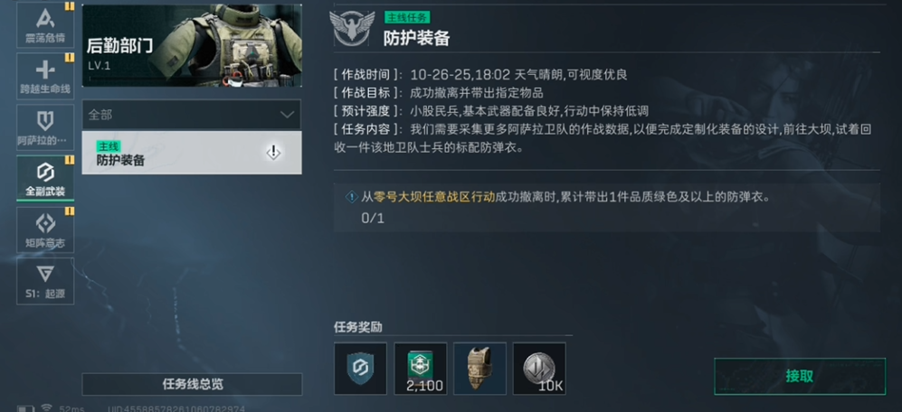Select the 跨越生命线 sidebar icon
This screenshot has height=412, width=902.
coord(45,76)
